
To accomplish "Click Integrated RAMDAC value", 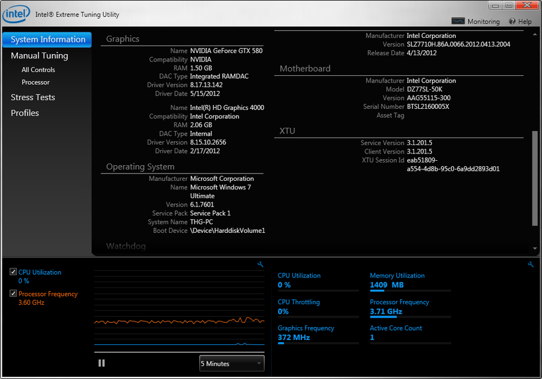I will (x=219, y=76).
